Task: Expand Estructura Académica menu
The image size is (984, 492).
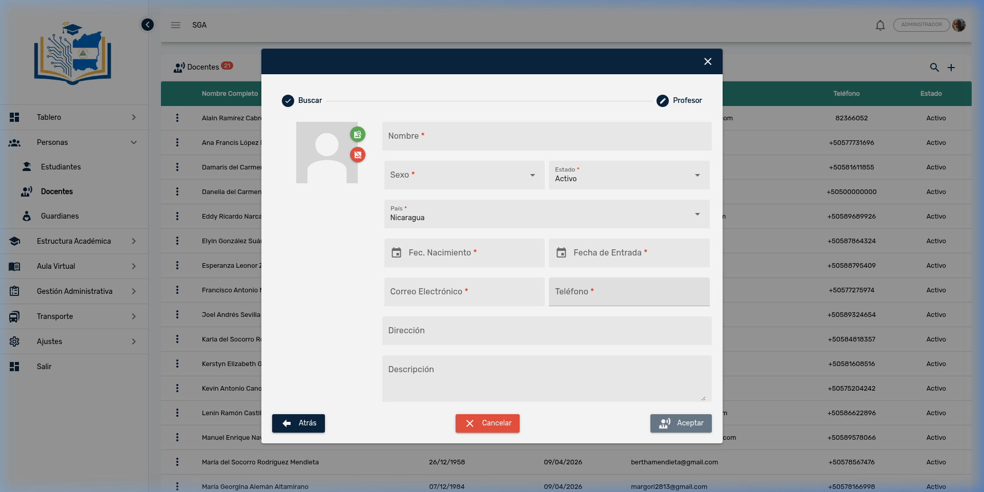Action: pyautogui.click(x=74, y=241)
